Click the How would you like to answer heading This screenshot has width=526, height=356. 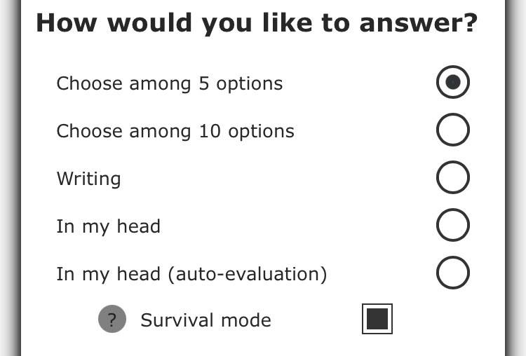click(257, 23)
